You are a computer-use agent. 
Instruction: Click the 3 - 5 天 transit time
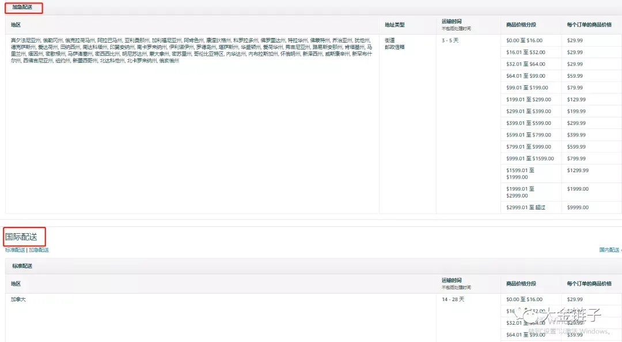click(x=450, y=40)
